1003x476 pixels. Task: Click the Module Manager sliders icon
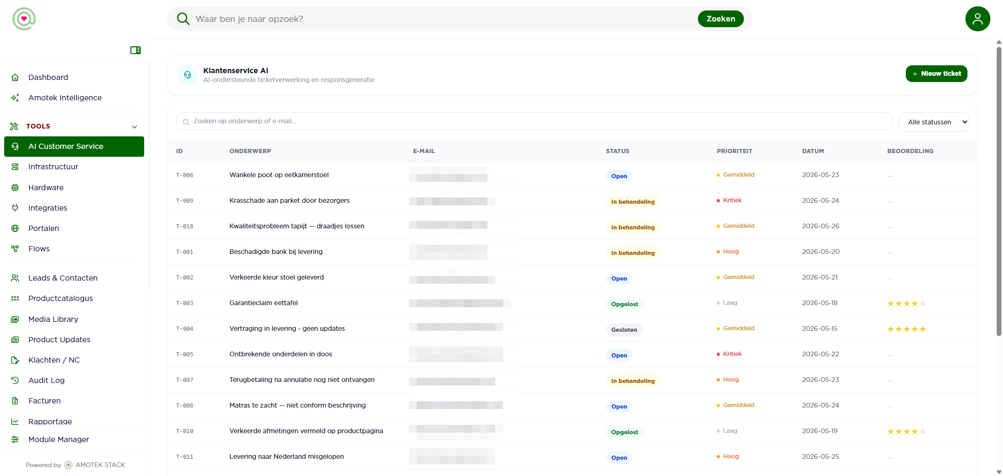click(x=15, y=439)
